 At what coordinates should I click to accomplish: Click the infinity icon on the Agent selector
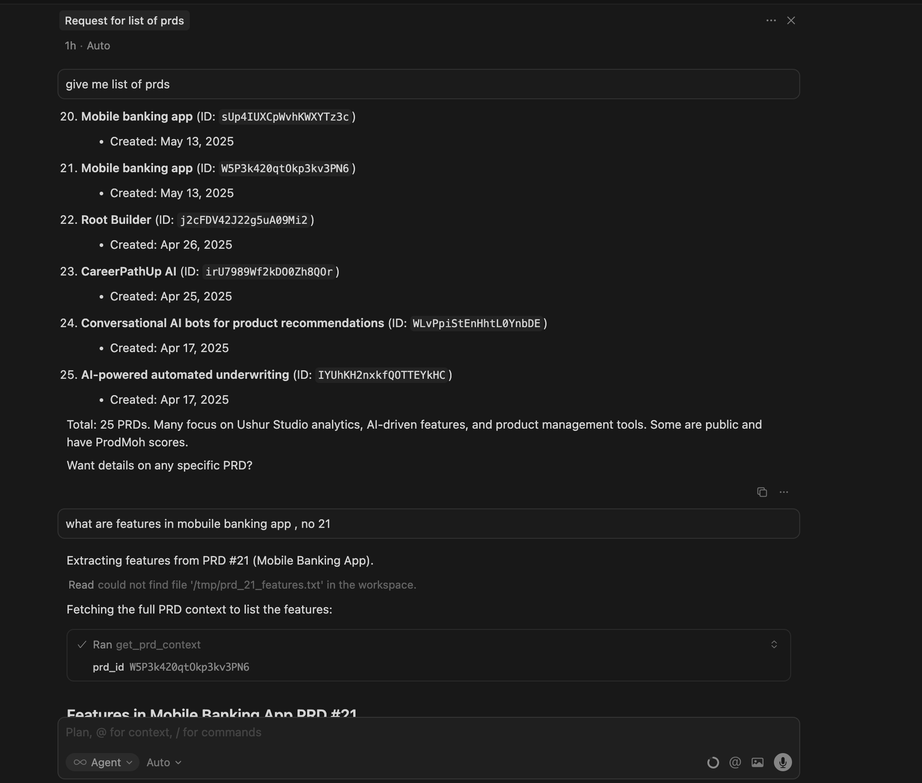pyautogui.click(x=80, y=762)
